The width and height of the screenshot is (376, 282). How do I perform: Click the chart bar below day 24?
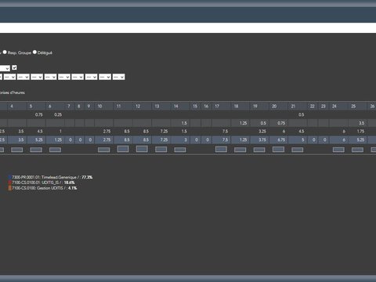point(338,150)
